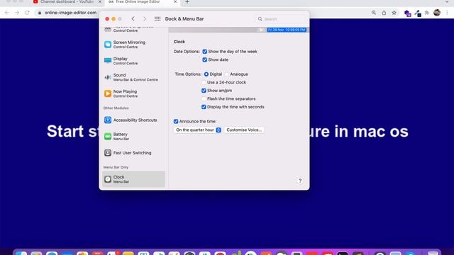Select the Now Playing module
The image size is (454, 255).
133,93
